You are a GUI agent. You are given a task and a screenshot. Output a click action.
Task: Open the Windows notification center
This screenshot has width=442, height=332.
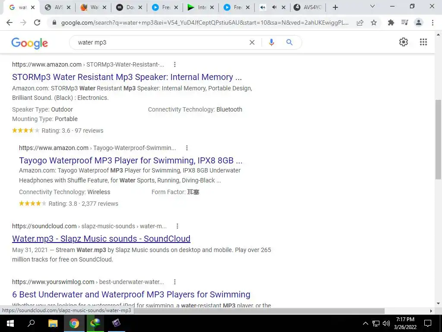[428, 323]
